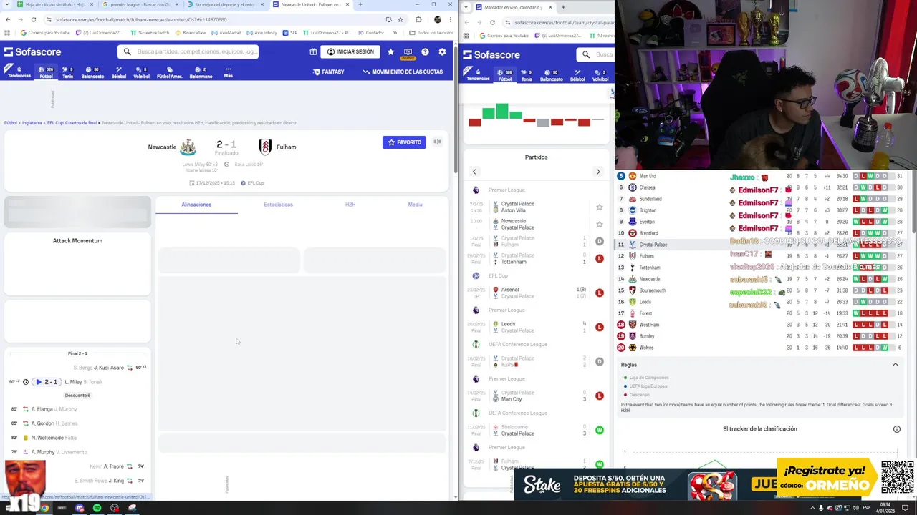
Task: Expand Todos los favoritos bookmarks folder
Action: pos(431,33)
